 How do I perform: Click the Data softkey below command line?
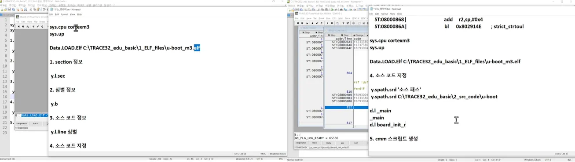pos(328,143)
